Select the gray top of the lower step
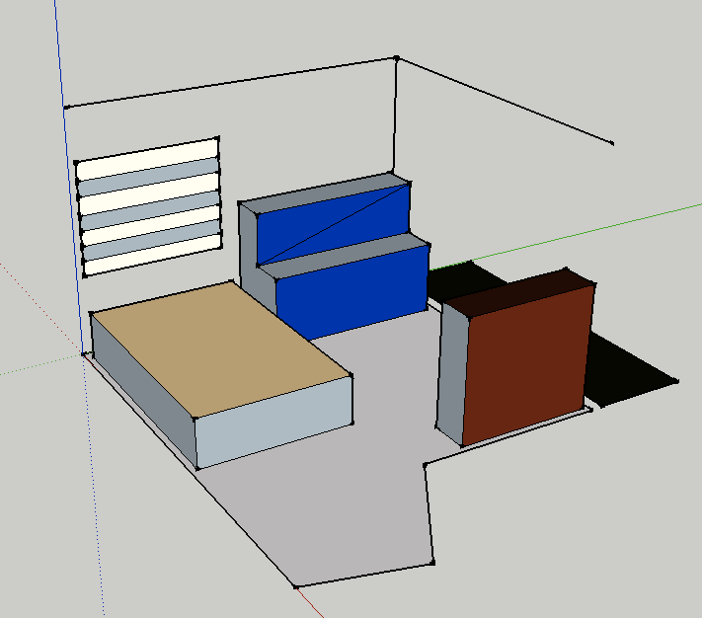 click(345, 256)
